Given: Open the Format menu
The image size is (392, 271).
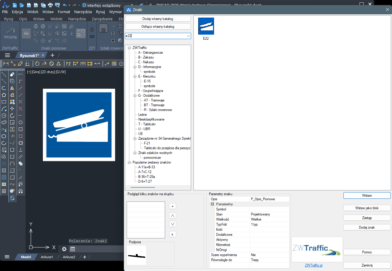Looking at the screenshot, I should click(x=64, y=12).
